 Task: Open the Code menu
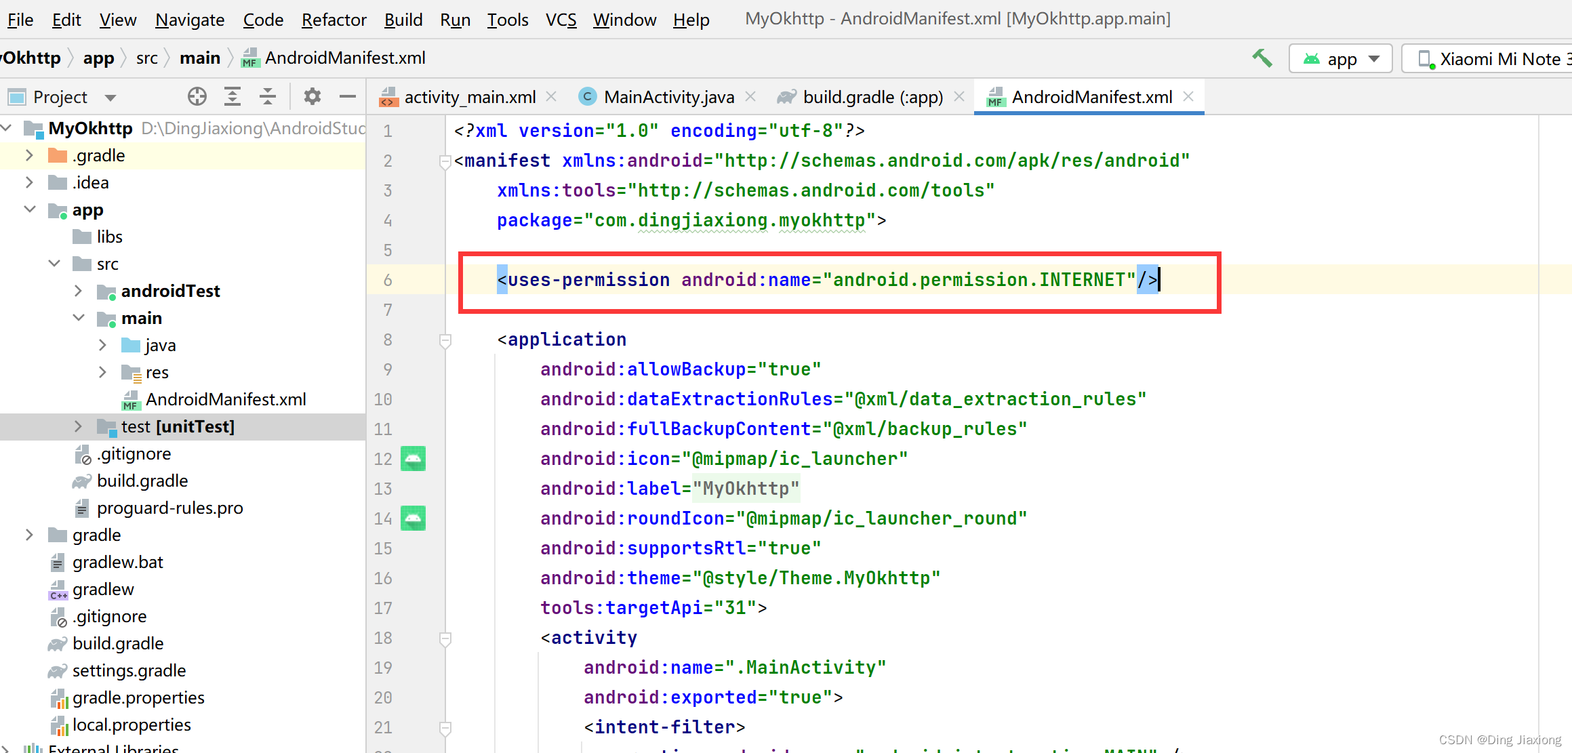(x=263, y=20)
